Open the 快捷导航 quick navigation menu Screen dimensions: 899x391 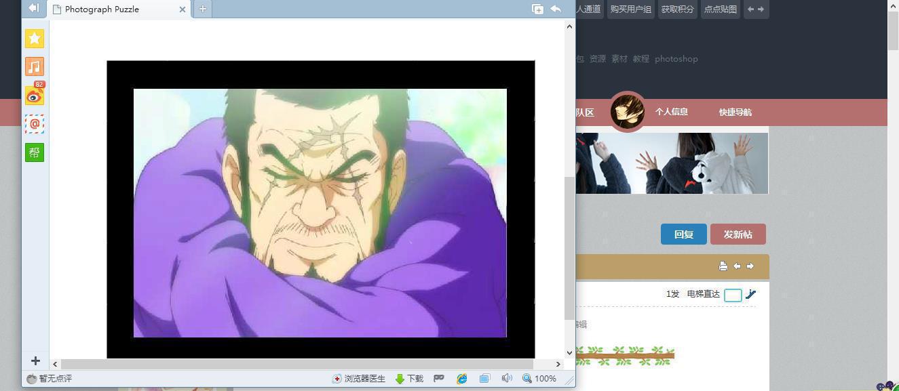point(735,112)
